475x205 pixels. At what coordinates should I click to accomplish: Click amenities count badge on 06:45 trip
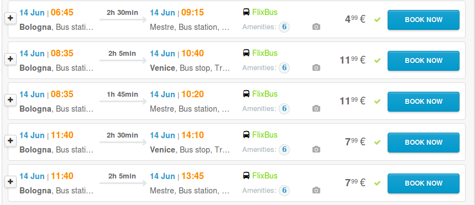[284, 27]
